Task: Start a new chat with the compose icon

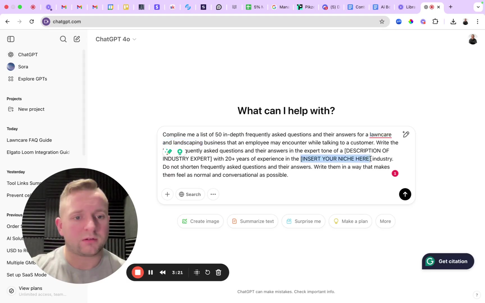Action: (x=77, y=39)
